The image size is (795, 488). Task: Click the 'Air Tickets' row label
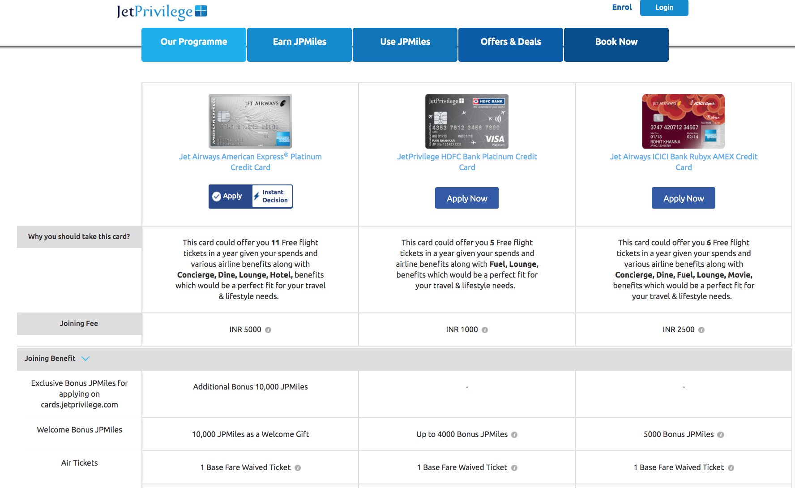point(79,463)
